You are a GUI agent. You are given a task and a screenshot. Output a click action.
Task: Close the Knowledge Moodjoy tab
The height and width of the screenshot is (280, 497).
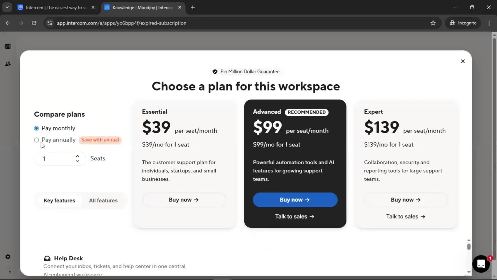coord(180,8)
